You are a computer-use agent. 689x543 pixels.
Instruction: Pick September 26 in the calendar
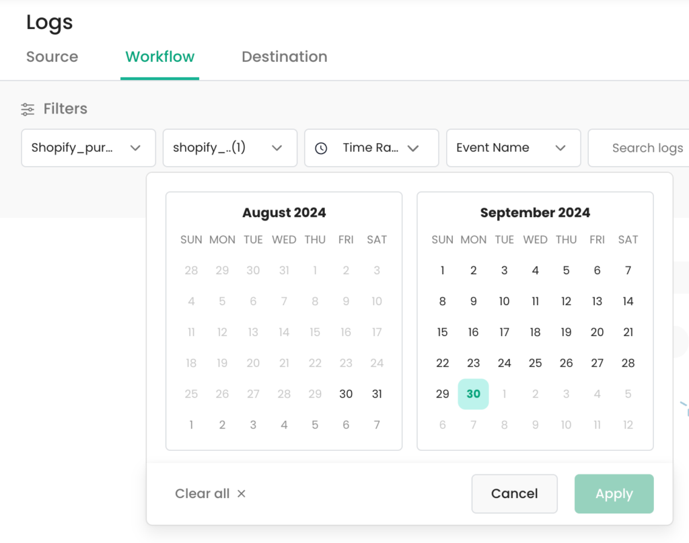566,363
